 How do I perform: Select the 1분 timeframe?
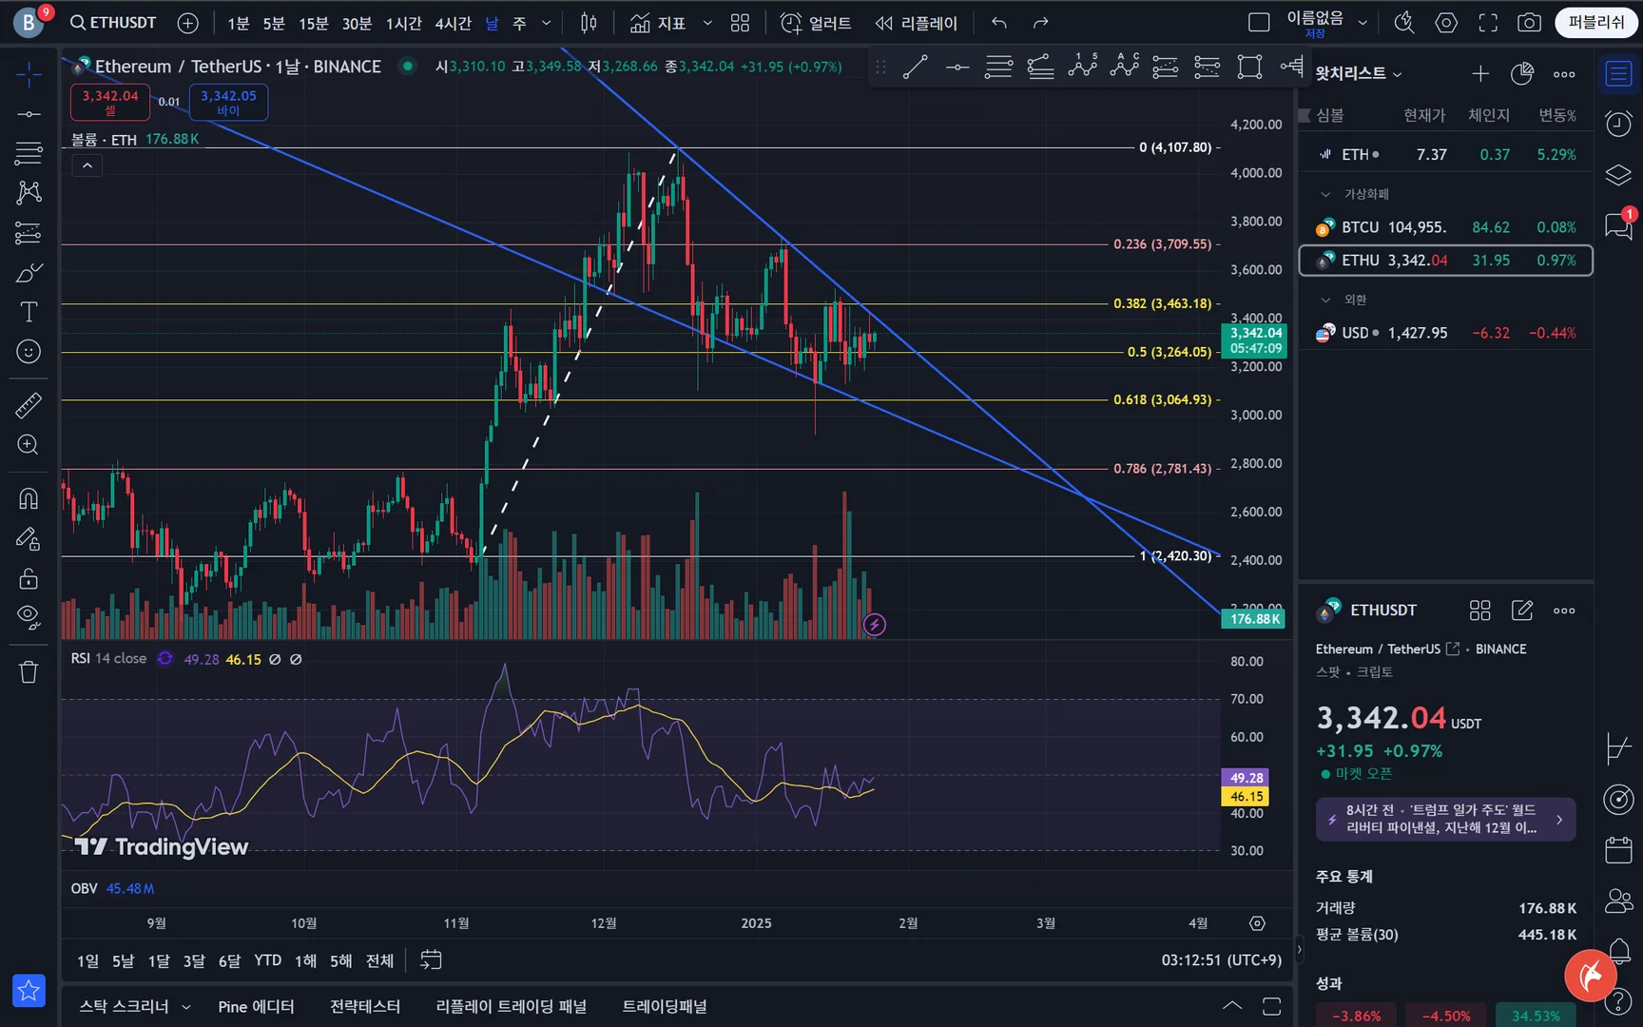(x=238, y=23)
